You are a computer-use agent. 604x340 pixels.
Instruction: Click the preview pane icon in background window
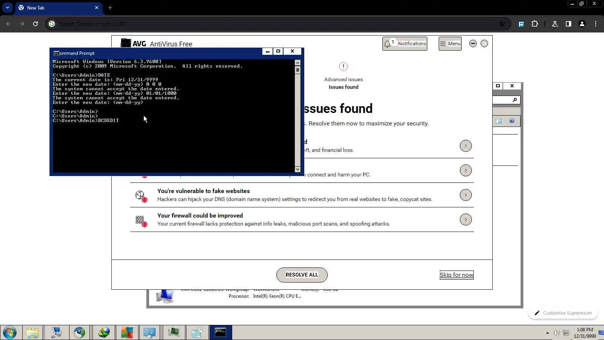tap(498, 121)
